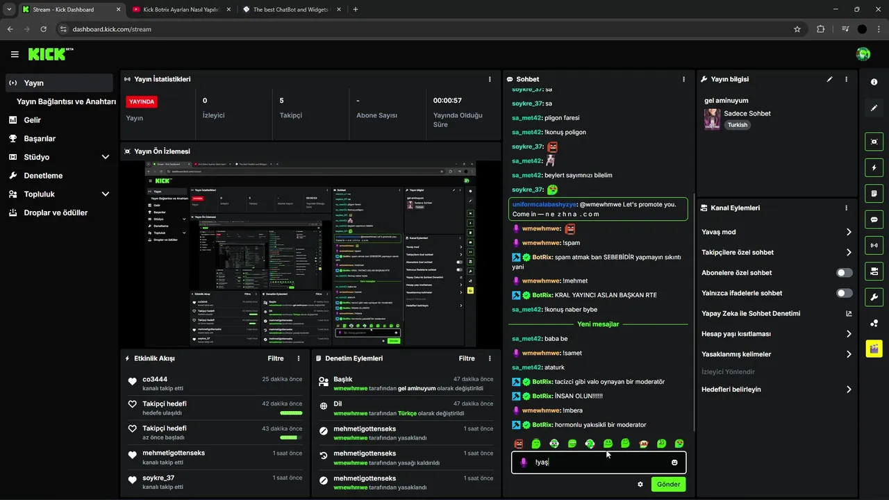Select Yayın in the sidebar
889x500 pixels.
pyautogui.click(x=59, y=83)
